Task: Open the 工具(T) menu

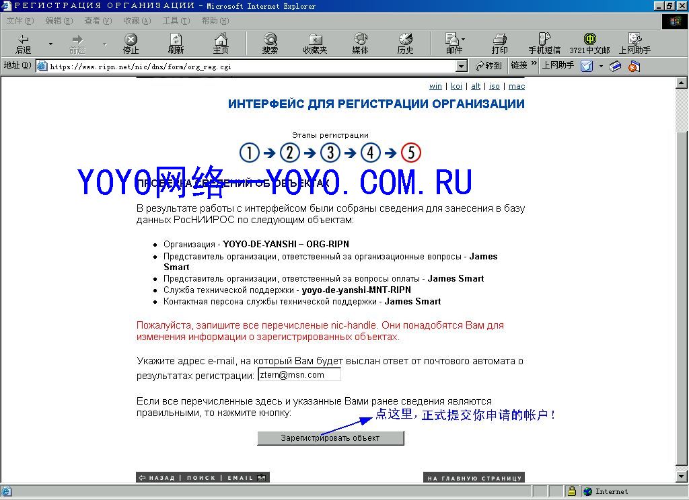Action: pyautogui.click(x=176, y=21)
